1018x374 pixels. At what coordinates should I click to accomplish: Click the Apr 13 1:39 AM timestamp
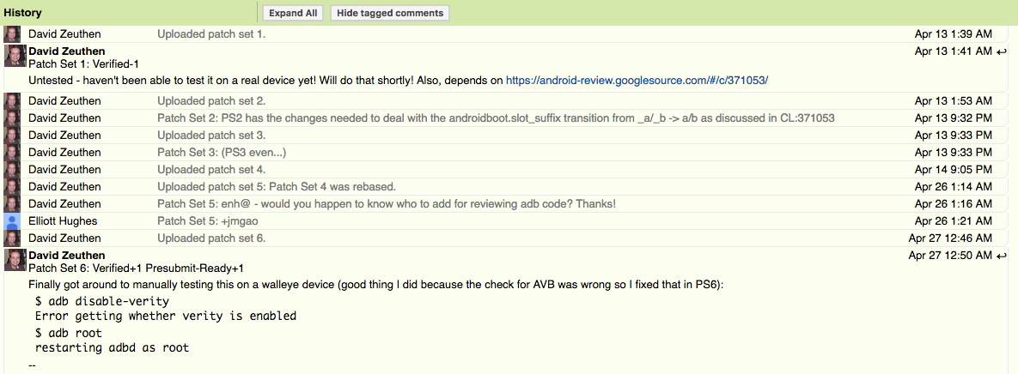(x=953, y=33)
